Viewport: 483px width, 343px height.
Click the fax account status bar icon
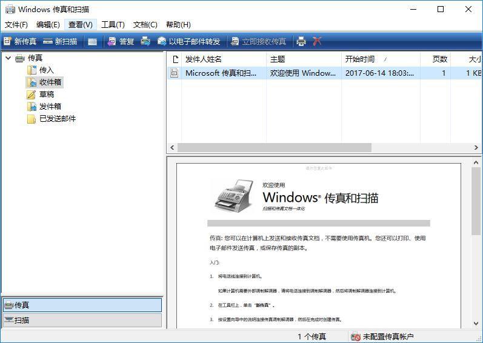click(x=356, y=337)
